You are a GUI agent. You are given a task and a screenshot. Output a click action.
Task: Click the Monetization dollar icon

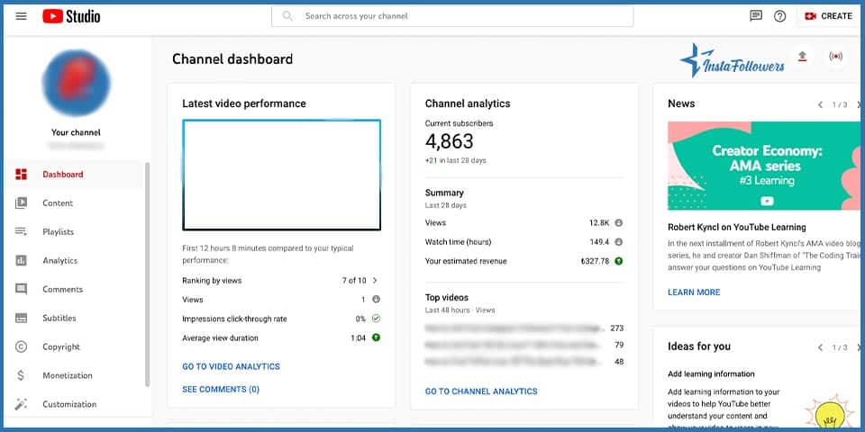click(x=21, y=375)
